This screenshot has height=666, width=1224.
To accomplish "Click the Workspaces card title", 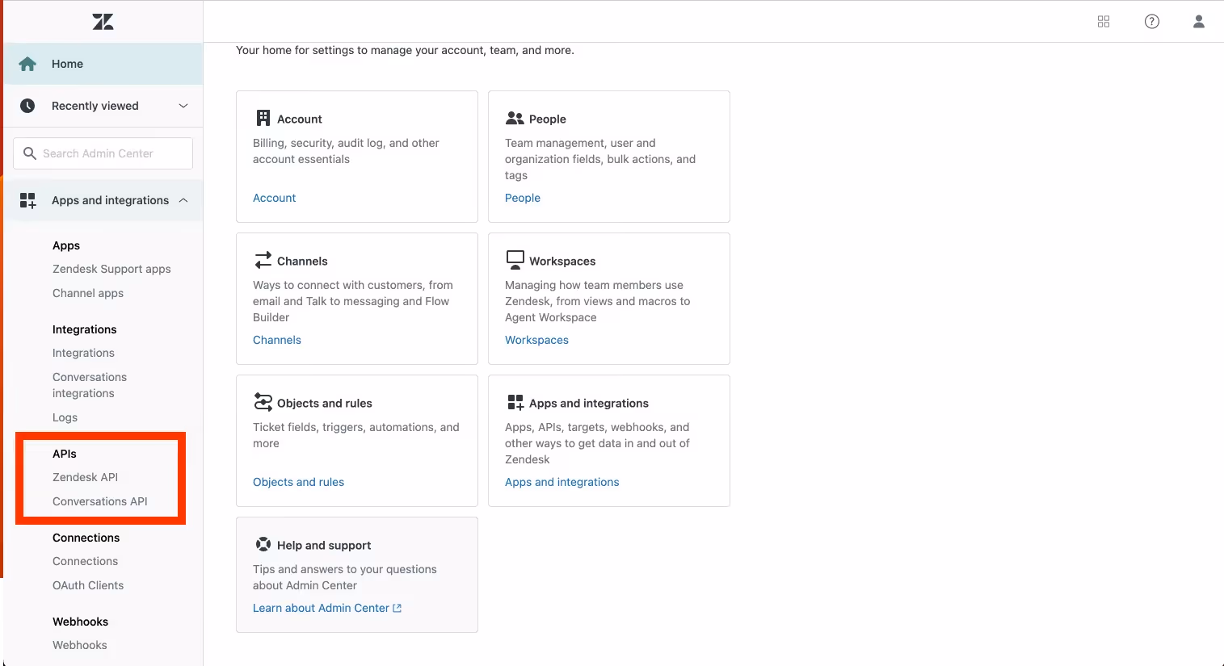I will 562,261.
